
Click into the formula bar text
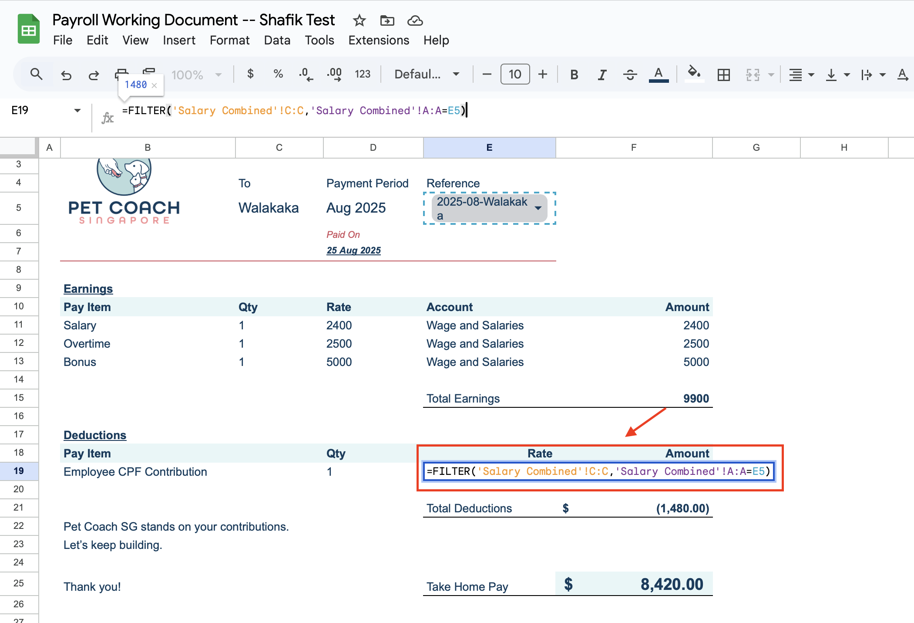pyautogui.click(x=294, y=111)
